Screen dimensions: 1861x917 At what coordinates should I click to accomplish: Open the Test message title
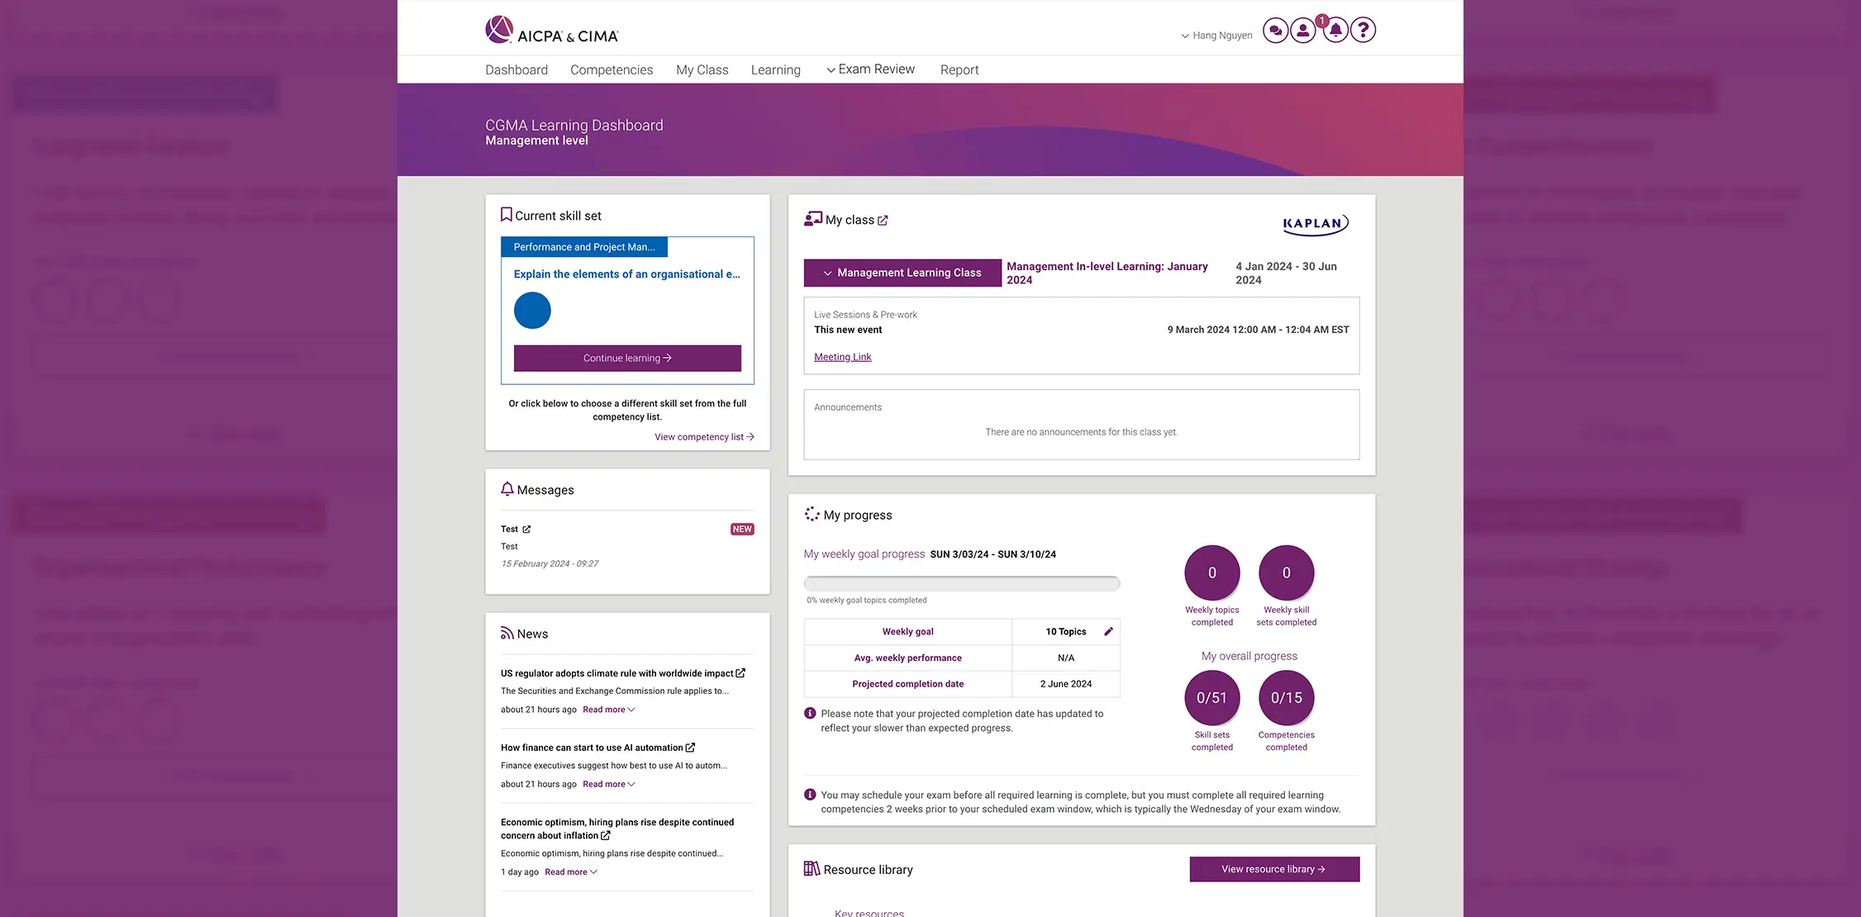509,530
